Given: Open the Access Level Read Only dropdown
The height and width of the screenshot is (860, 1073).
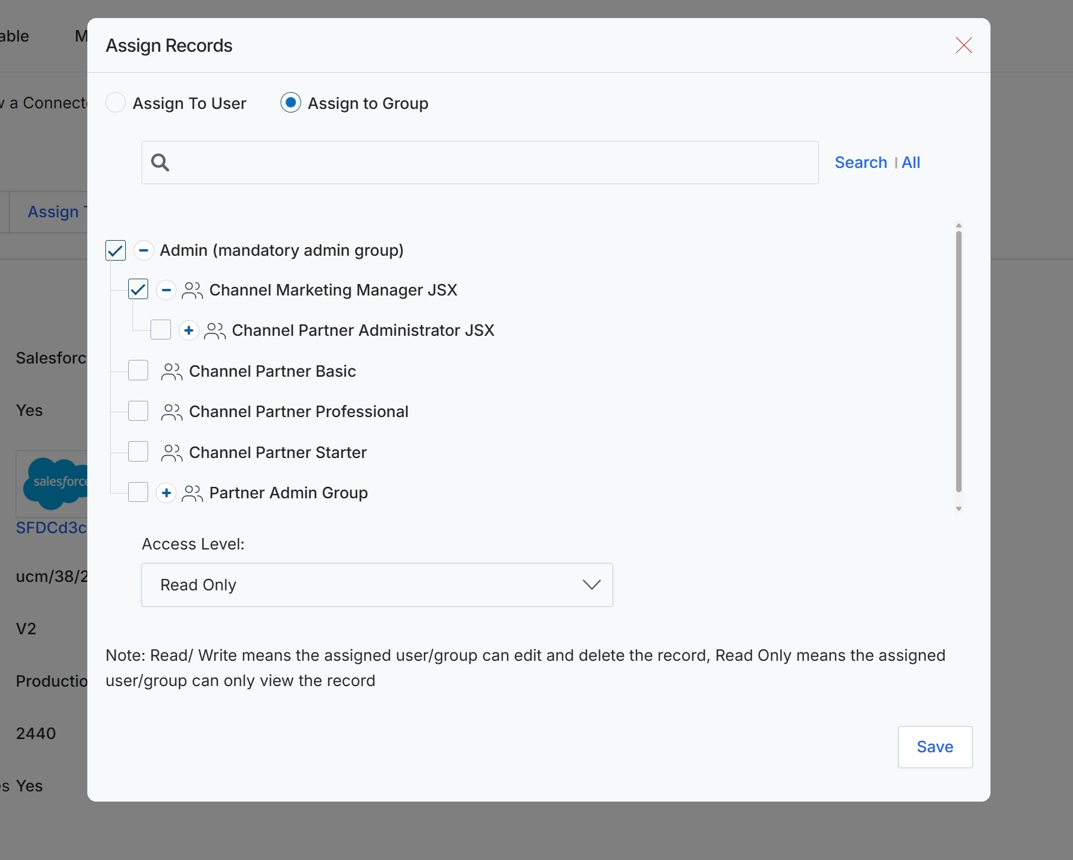Looking at the screenshot, I should pos(377,585).
